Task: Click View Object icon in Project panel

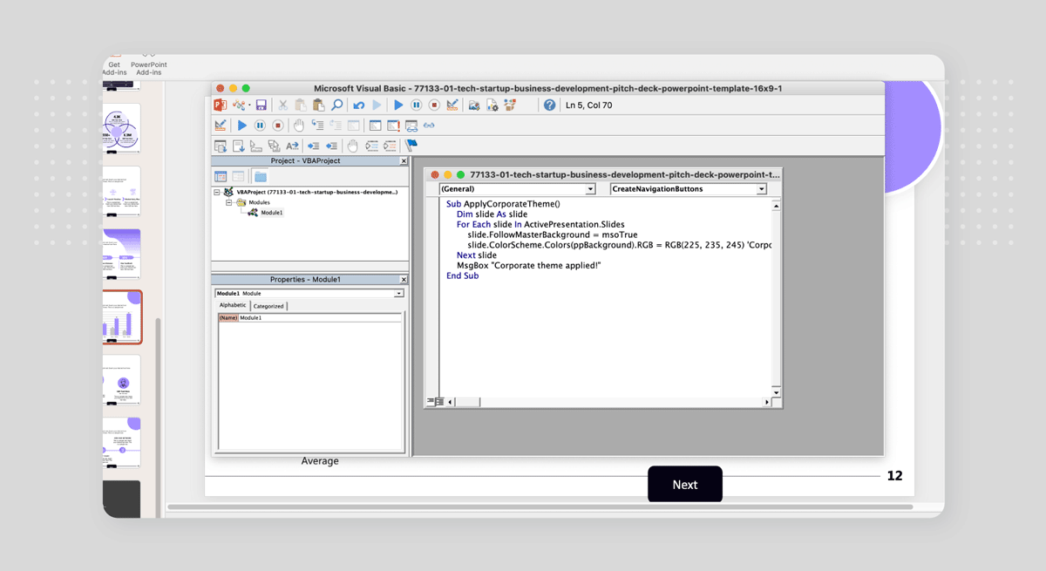Action: coord(238,176)
